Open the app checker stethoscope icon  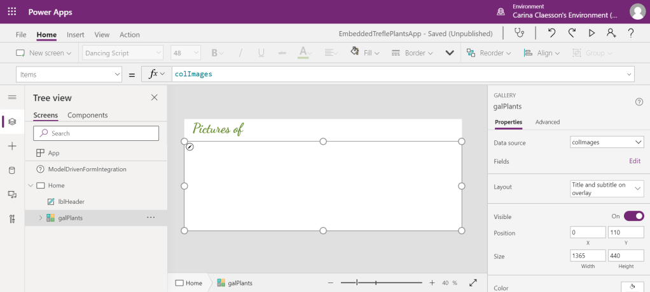[x=520, y=34]
